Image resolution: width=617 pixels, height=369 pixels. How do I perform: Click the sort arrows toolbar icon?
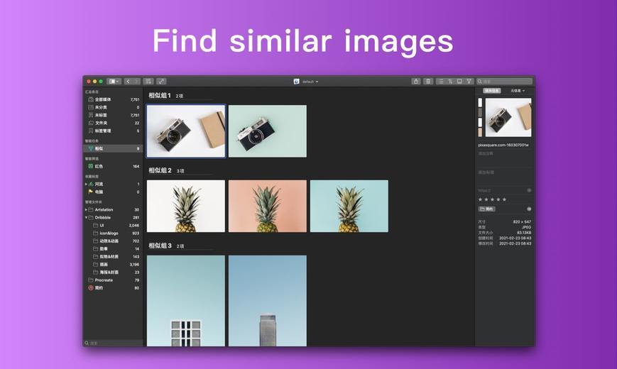[x=450, y=82]
